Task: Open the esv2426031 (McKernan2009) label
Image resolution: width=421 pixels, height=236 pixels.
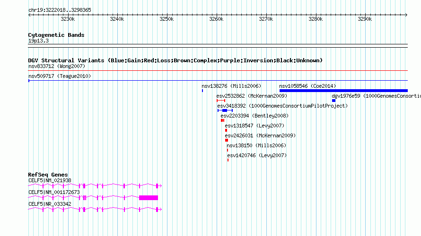Action: (260, 135)
